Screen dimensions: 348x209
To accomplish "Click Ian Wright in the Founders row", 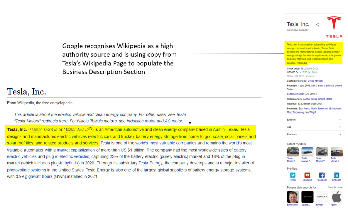I will click(311, 112).
